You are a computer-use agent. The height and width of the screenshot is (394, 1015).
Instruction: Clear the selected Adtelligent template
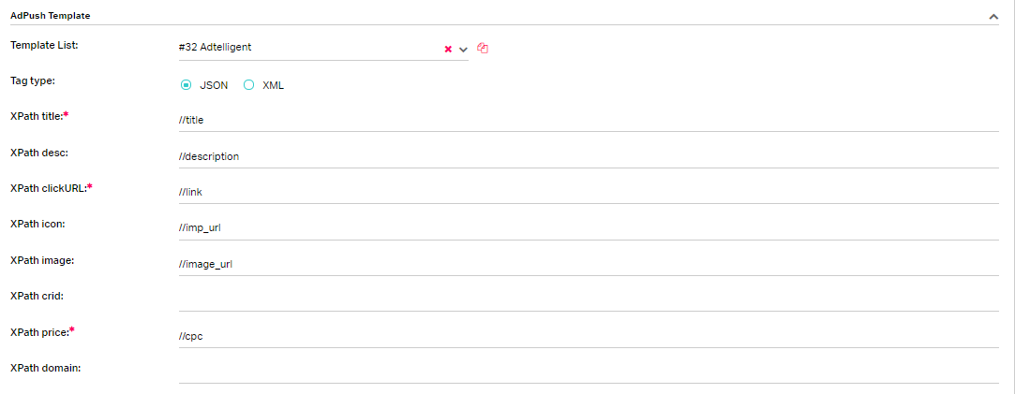click(448, 49)
